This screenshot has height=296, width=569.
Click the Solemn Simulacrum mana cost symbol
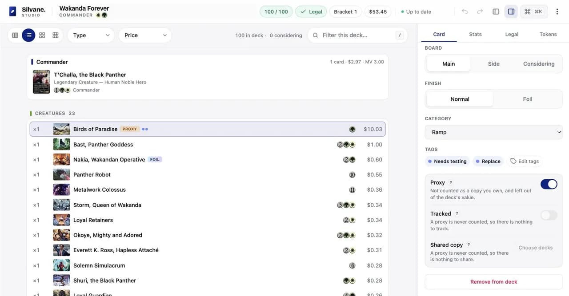[x=352, y=265]
